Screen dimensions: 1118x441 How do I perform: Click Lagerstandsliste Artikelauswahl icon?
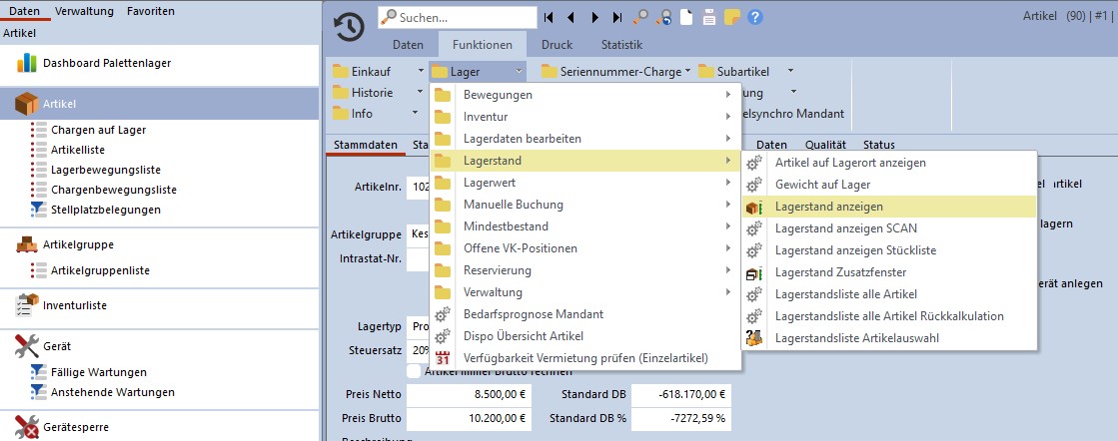(753, 337)
